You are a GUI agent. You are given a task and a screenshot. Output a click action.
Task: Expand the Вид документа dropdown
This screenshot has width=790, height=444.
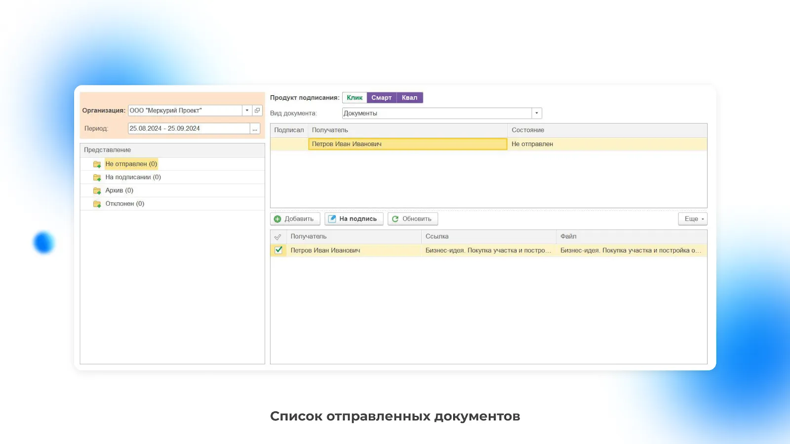(537, 113)
